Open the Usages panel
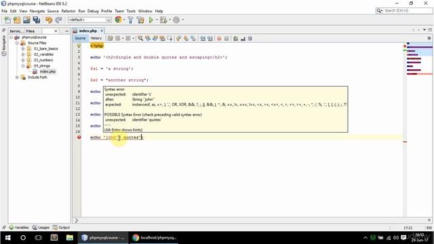 [41, 228]
